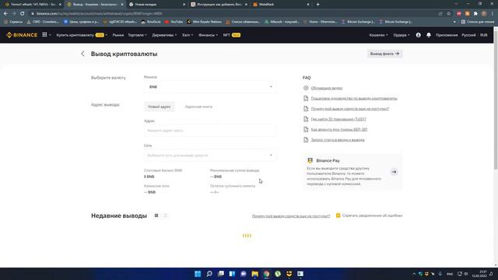Switch recent withdrawals to list view
The image size is (498, 280).
(x=166, y=215)
